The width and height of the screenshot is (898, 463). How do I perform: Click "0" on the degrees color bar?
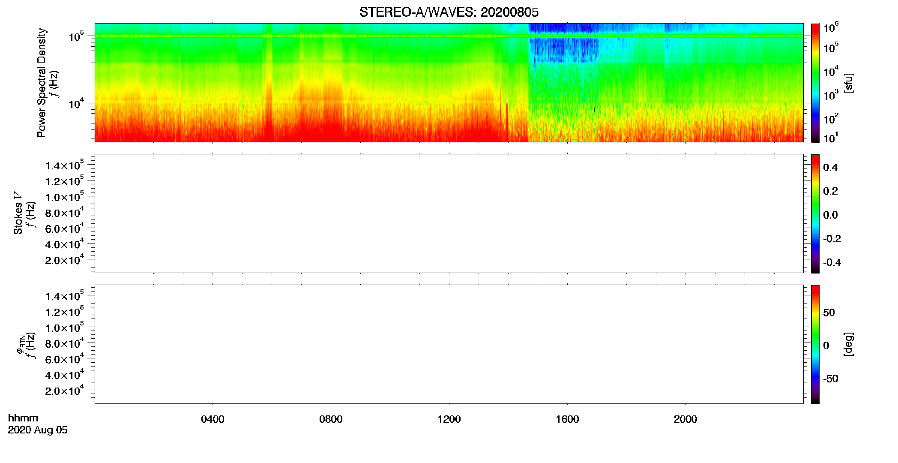(826, 346)
